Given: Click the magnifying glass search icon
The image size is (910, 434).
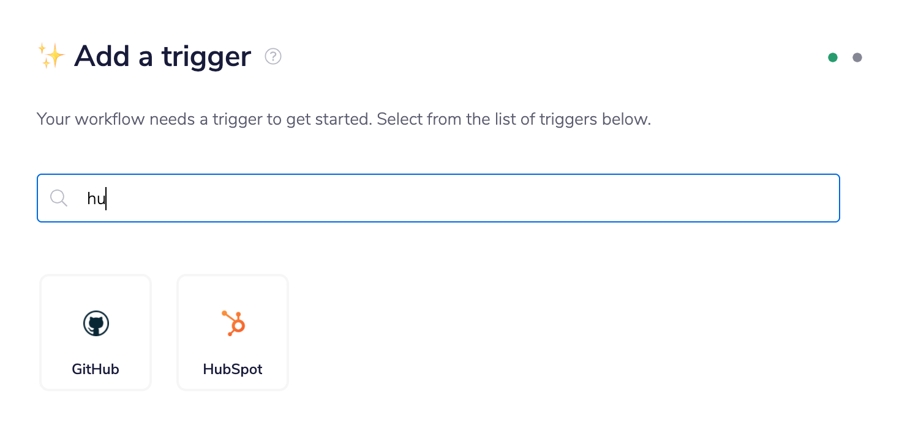Looking at the screenshot, I should tap(59, 197).
